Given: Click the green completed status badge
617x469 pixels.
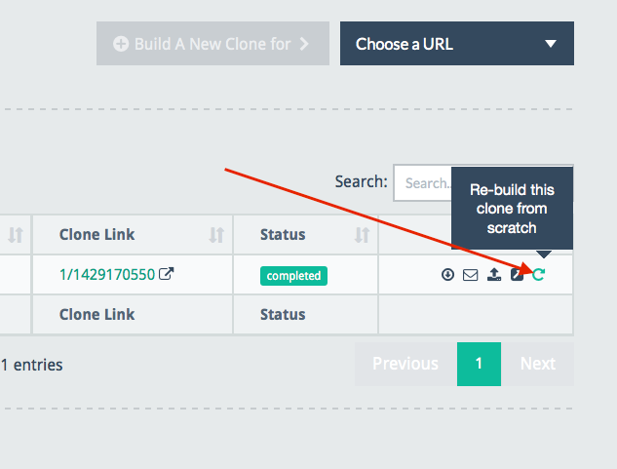Looking at the screenshot, I should click(x=293, y=276).
